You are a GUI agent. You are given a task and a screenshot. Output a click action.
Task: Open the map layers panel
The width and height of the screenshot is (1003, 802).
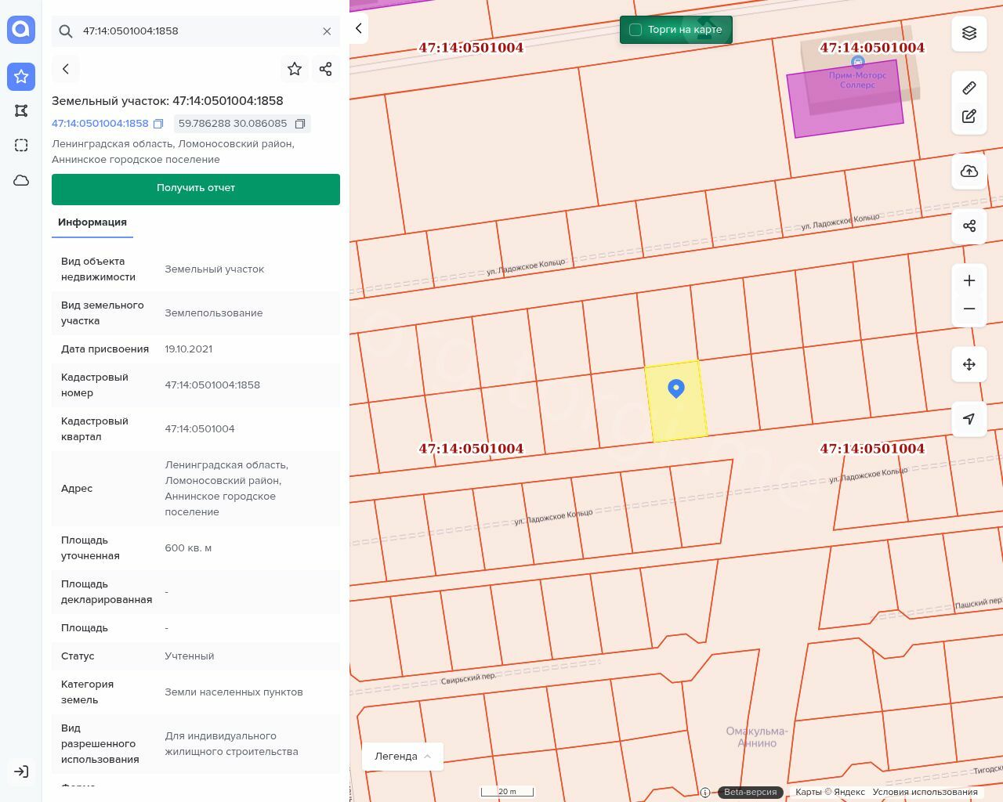point(969,33)
